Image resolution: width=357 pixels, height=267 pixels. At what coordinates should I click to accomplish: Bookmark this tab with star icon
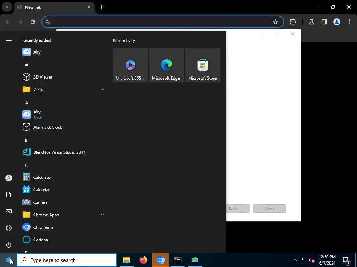(x=275, y=22)
